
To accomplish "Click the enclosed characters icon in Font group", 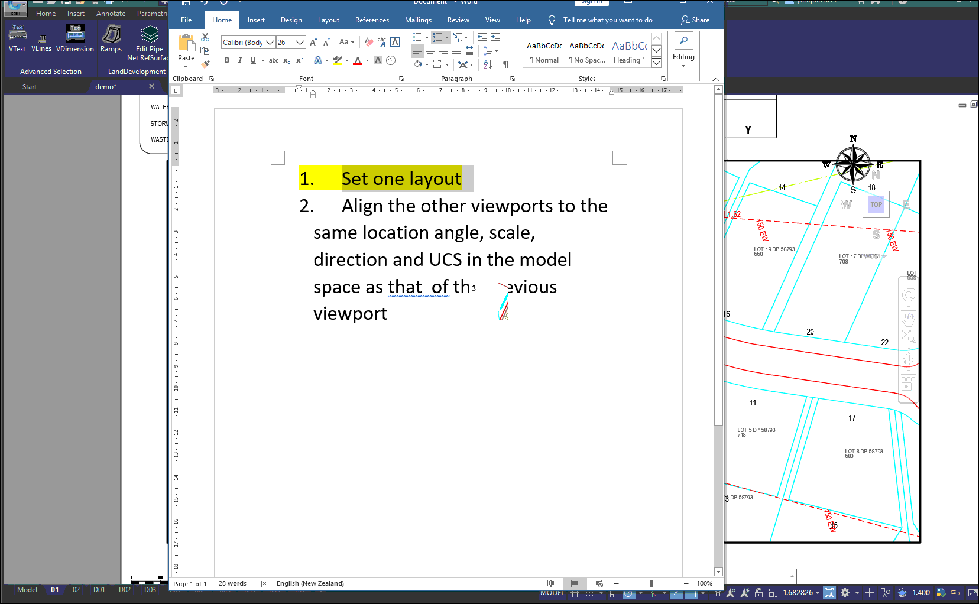I will [391, 60].
